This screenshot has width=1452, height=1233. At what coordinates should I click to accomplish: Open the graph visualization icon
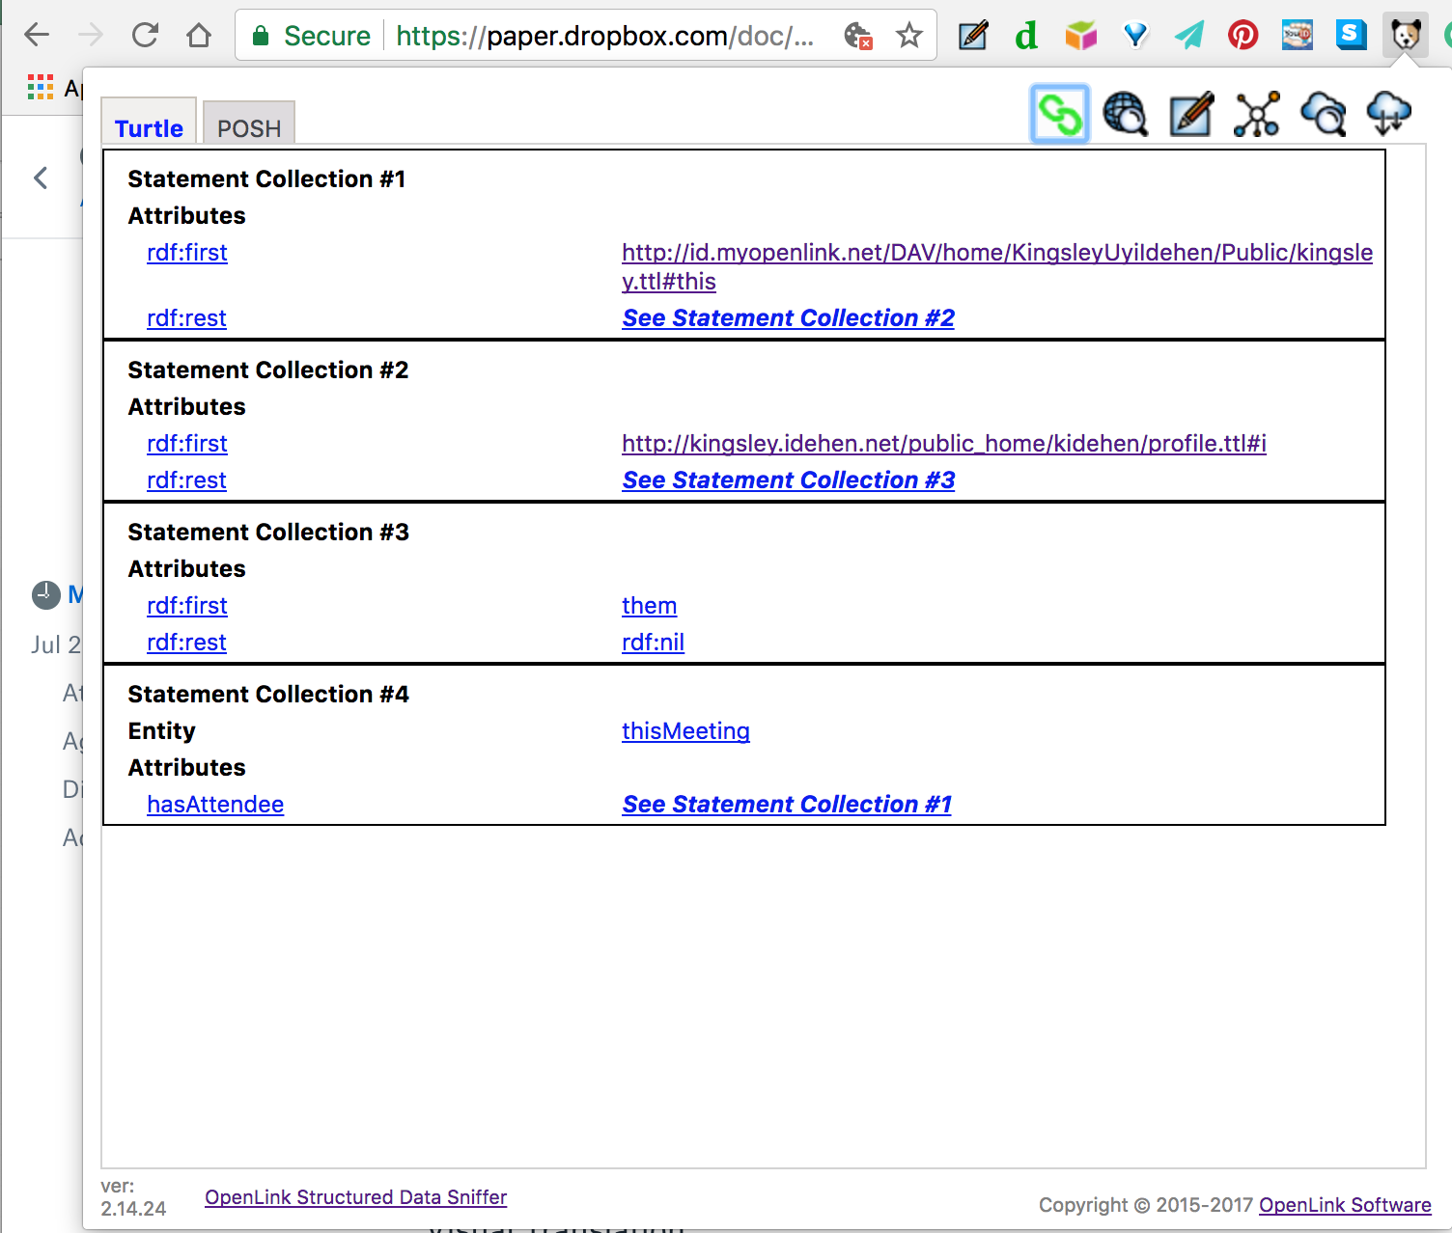click(x=1255, y=113)
